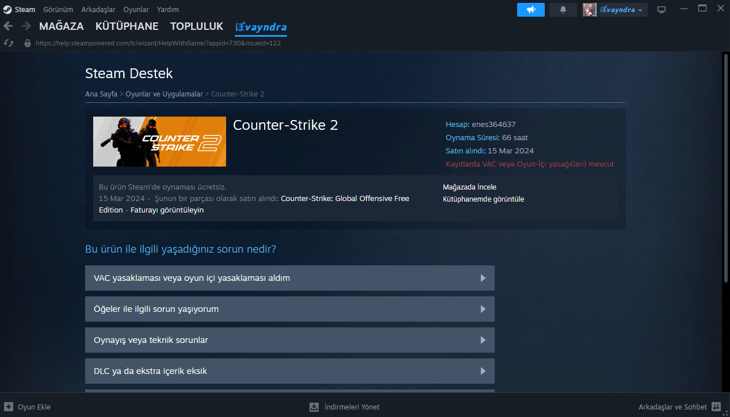The width and height of the screenshot is (730, 417).
Task: Click the Steam Destek heading
Action: tap(129, 74)
